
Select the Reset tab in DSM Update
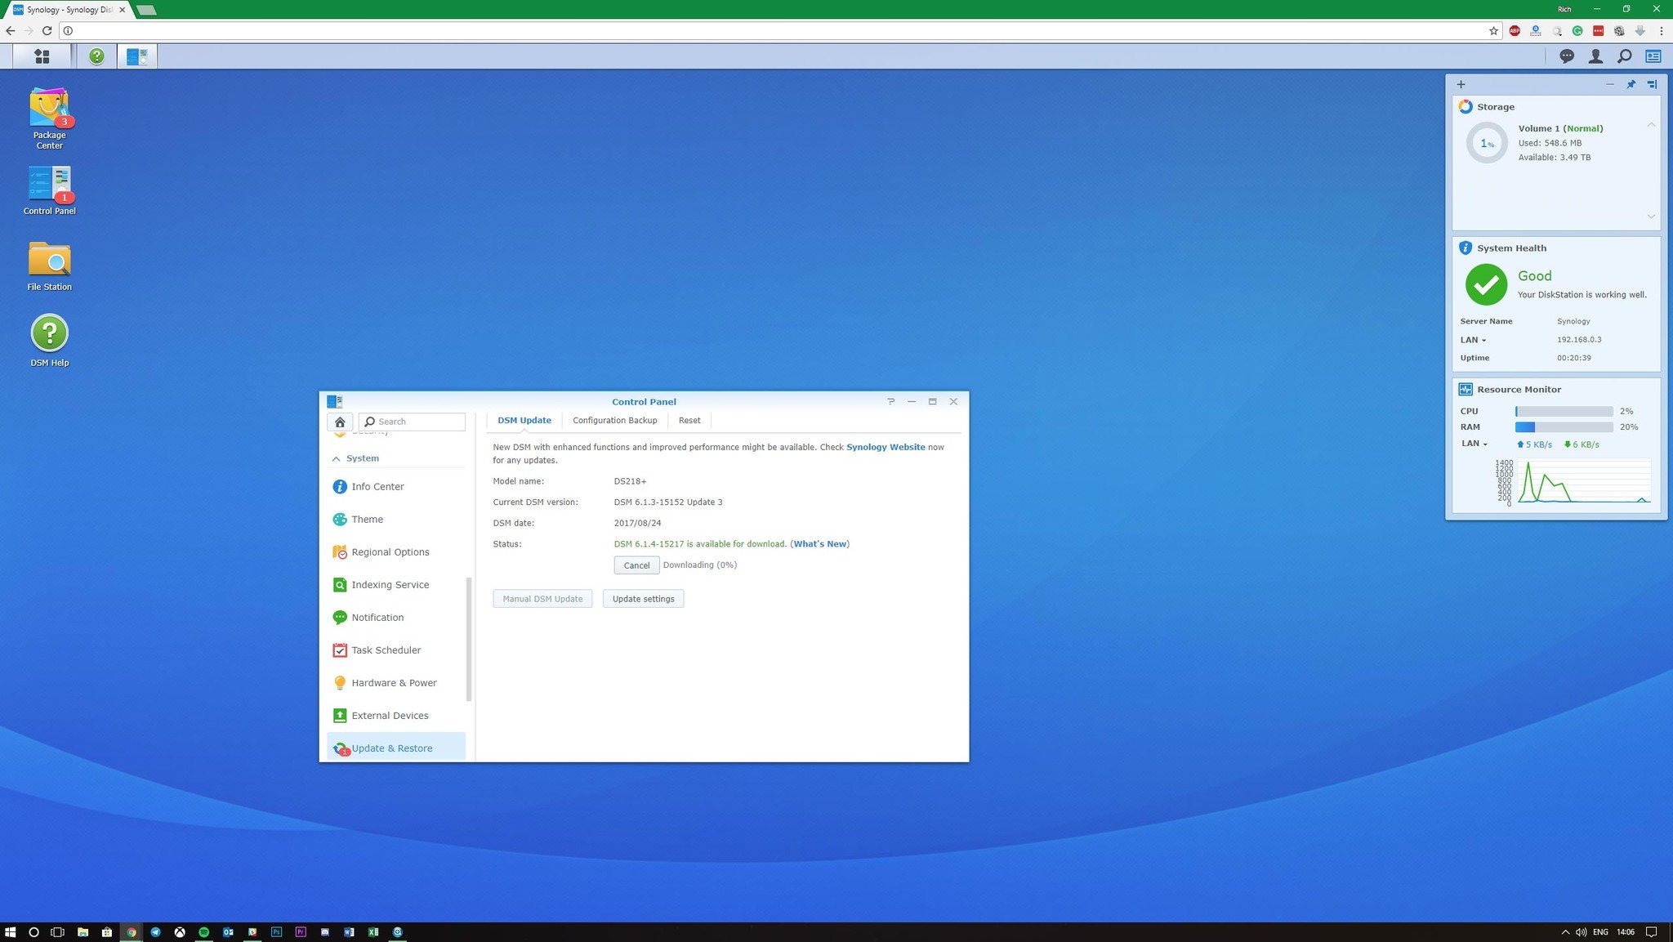689,419
